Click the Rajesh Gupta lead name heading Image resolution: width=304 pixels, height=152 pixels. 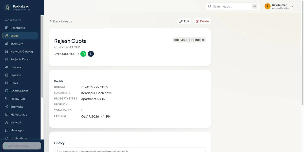tap(70, 41)
